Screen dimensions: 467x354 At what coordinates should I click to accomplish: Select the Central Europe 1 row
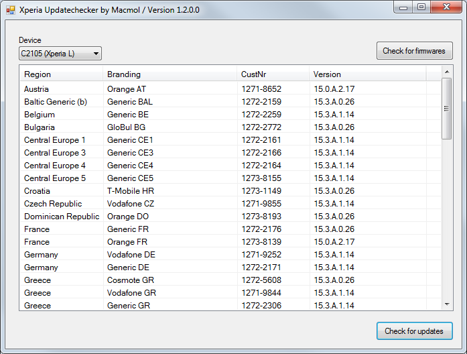point(230,140)
